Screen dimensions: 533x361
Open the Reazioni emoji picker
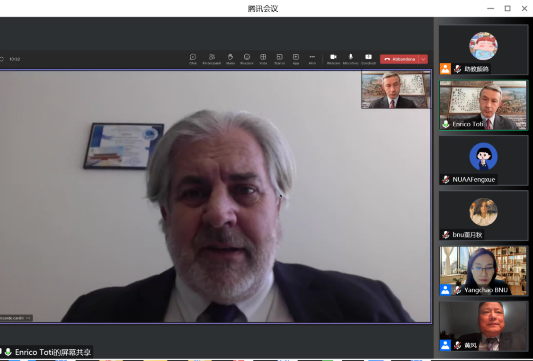(x=247, y=59)
